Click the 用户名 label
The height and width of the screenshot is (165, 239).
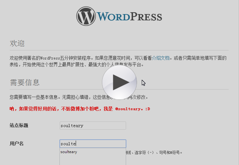tap(17, 143)
